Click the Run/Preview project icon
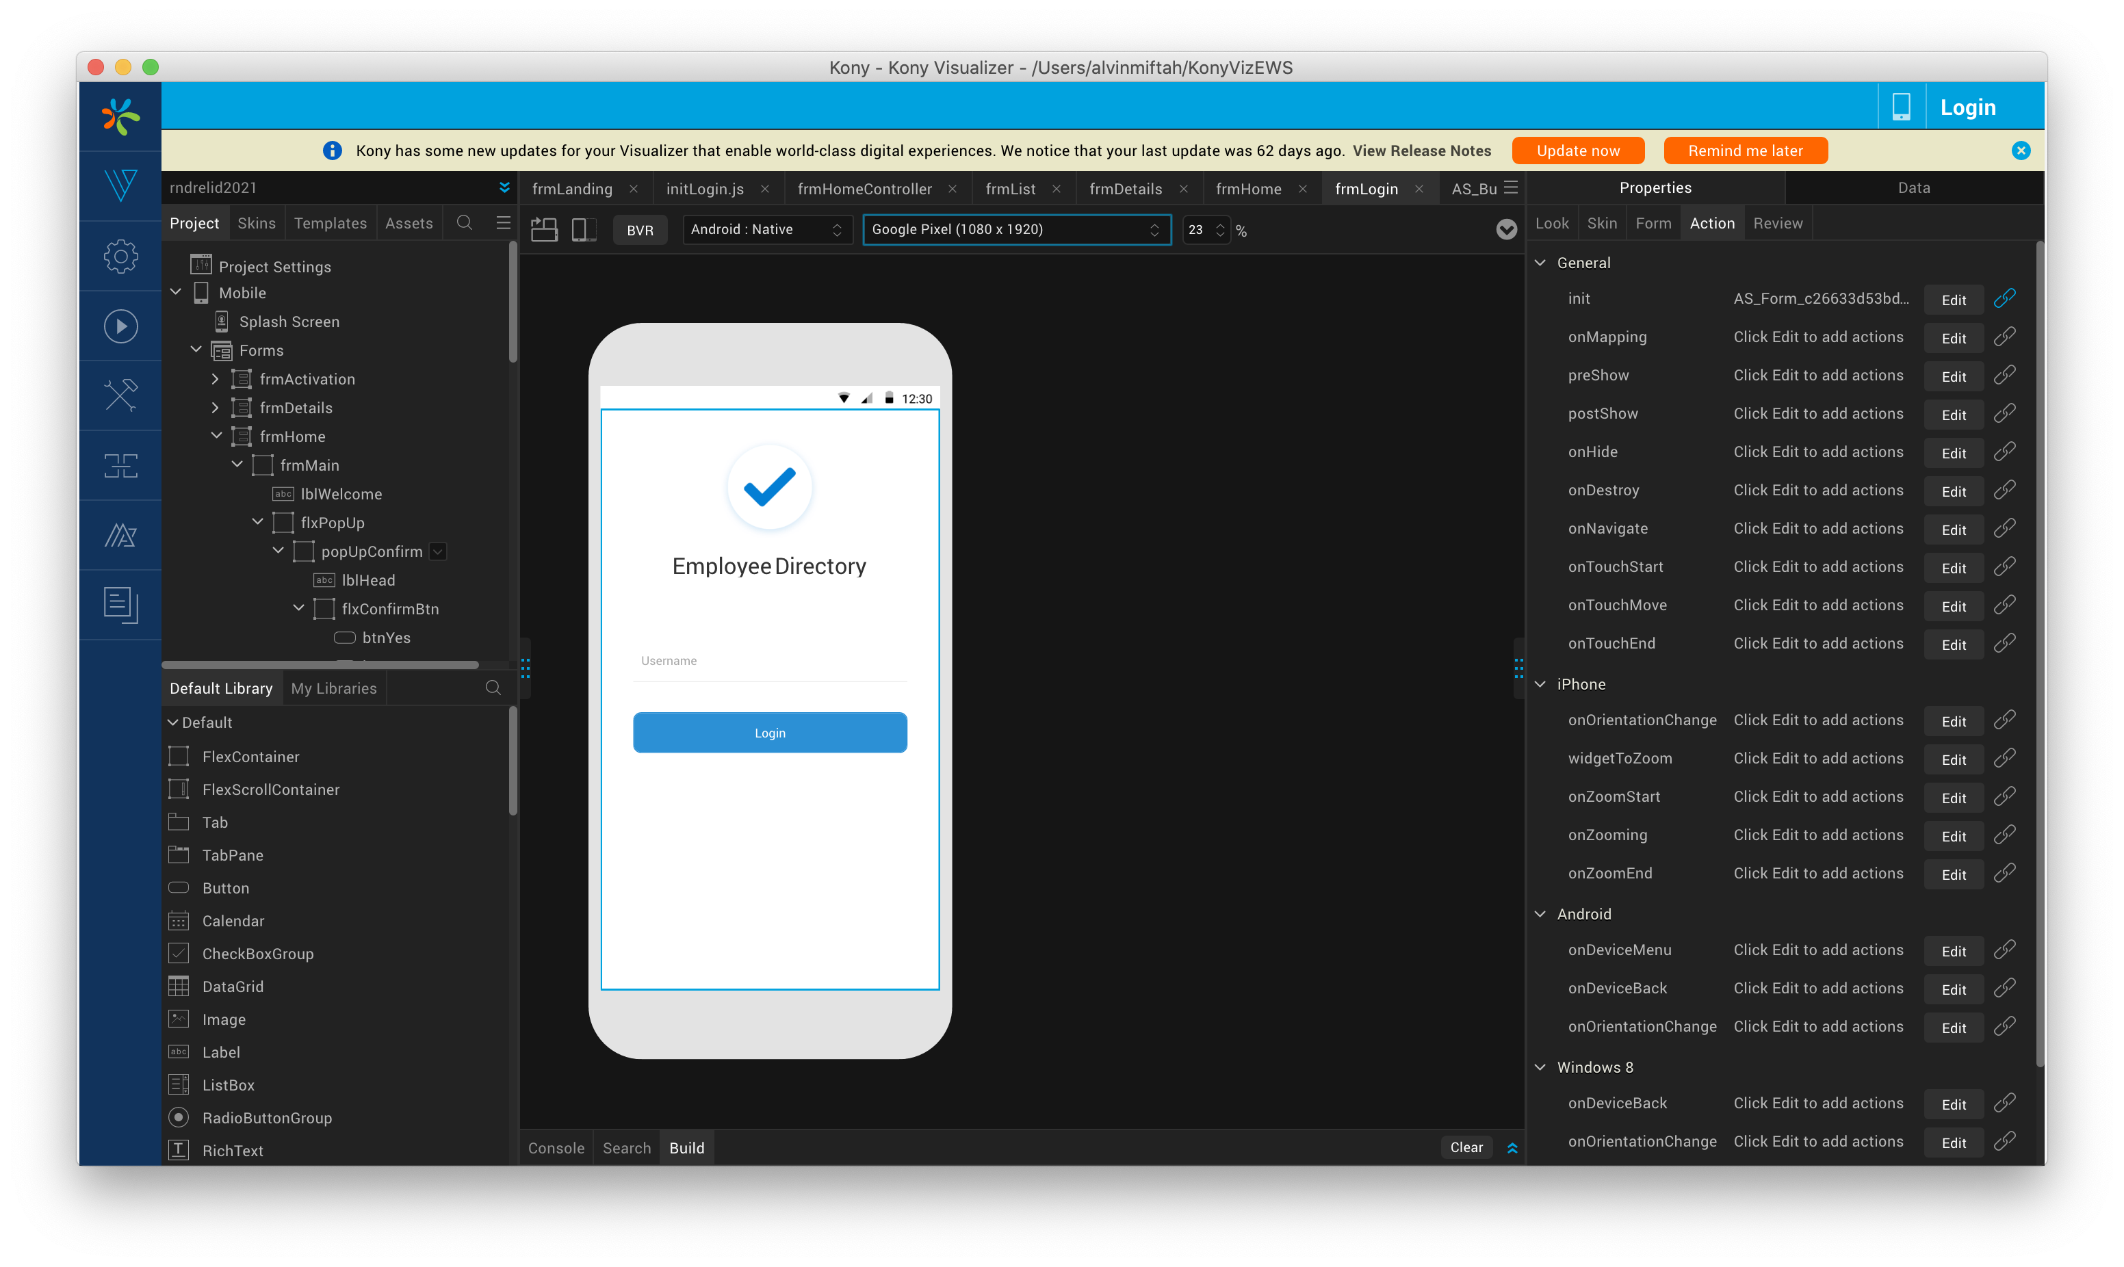The image size is (2124, 1267). (x=120, y=324)
